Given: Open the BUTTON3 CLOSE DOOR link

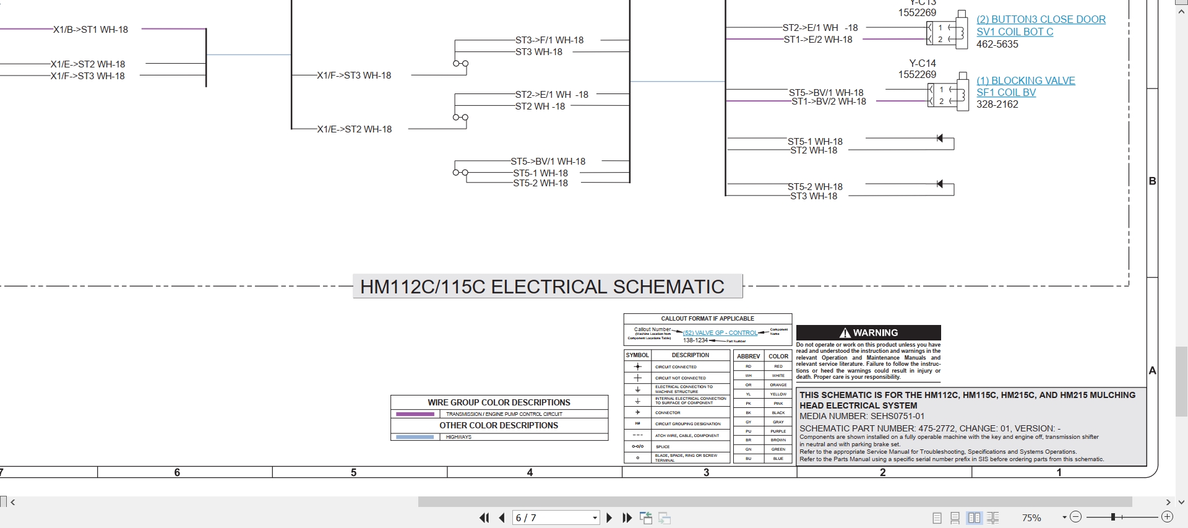Looking at the screenshot, I should click(x=1041, y=19).
